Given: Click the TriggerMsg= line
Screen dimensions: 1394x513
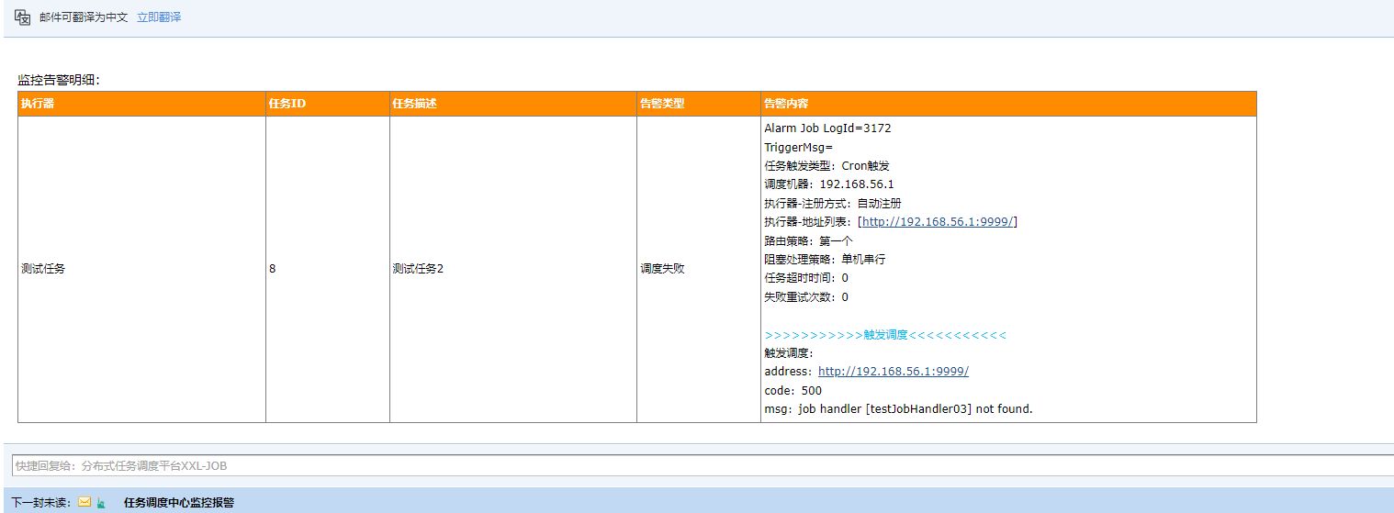Looking at the screenshot, I should tap(798, 148).
